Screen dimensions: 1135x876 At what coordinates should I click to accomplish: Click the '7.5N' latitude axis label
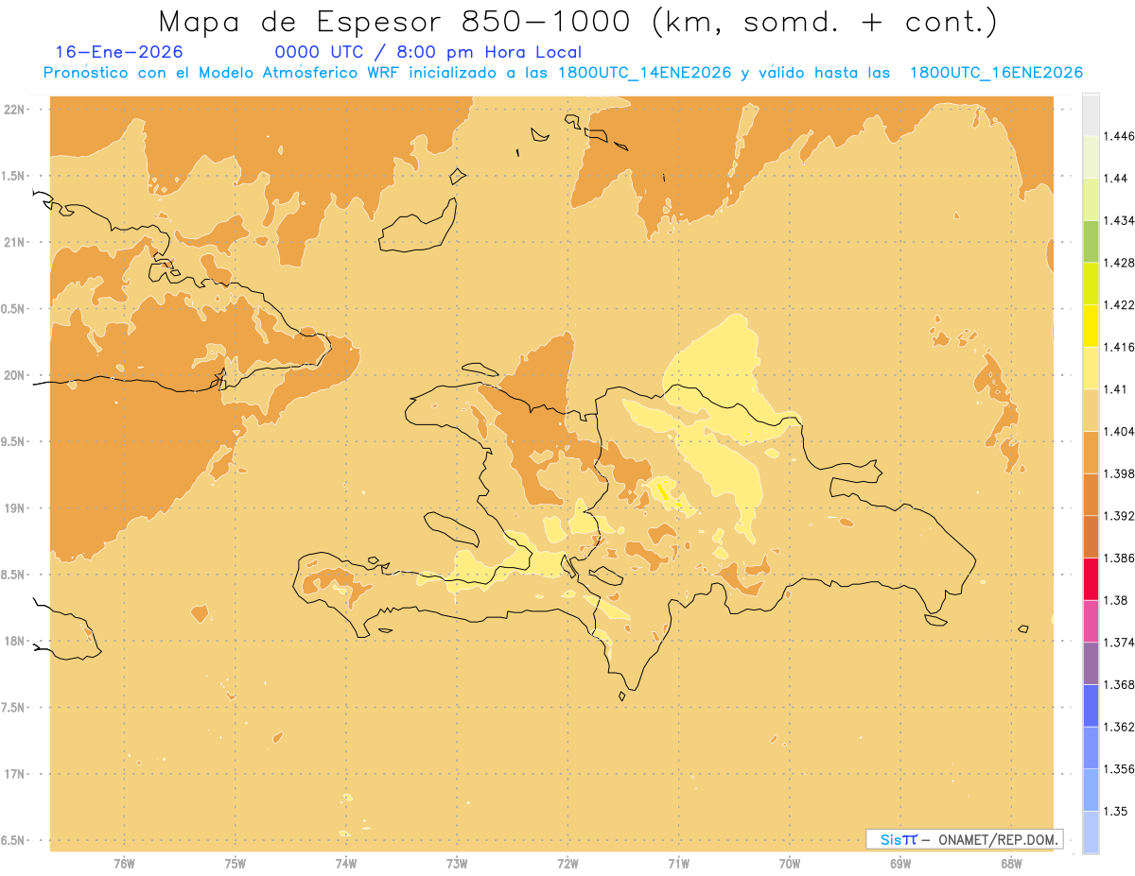pos(13,708)
